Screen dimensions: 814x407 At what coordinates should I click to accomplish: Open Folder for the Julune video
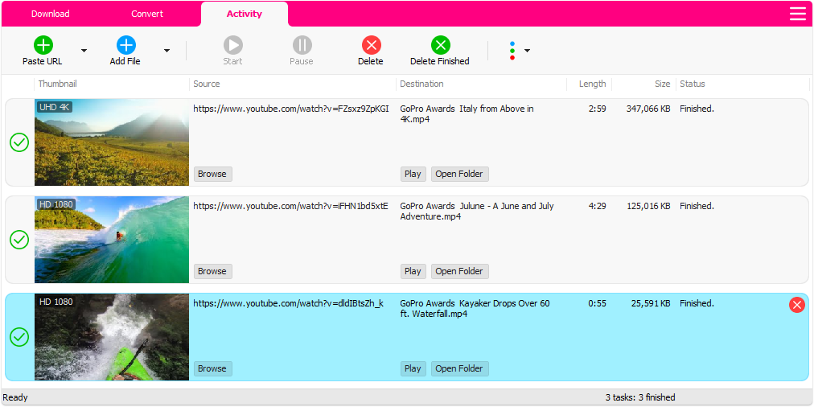tap(459, 271)
